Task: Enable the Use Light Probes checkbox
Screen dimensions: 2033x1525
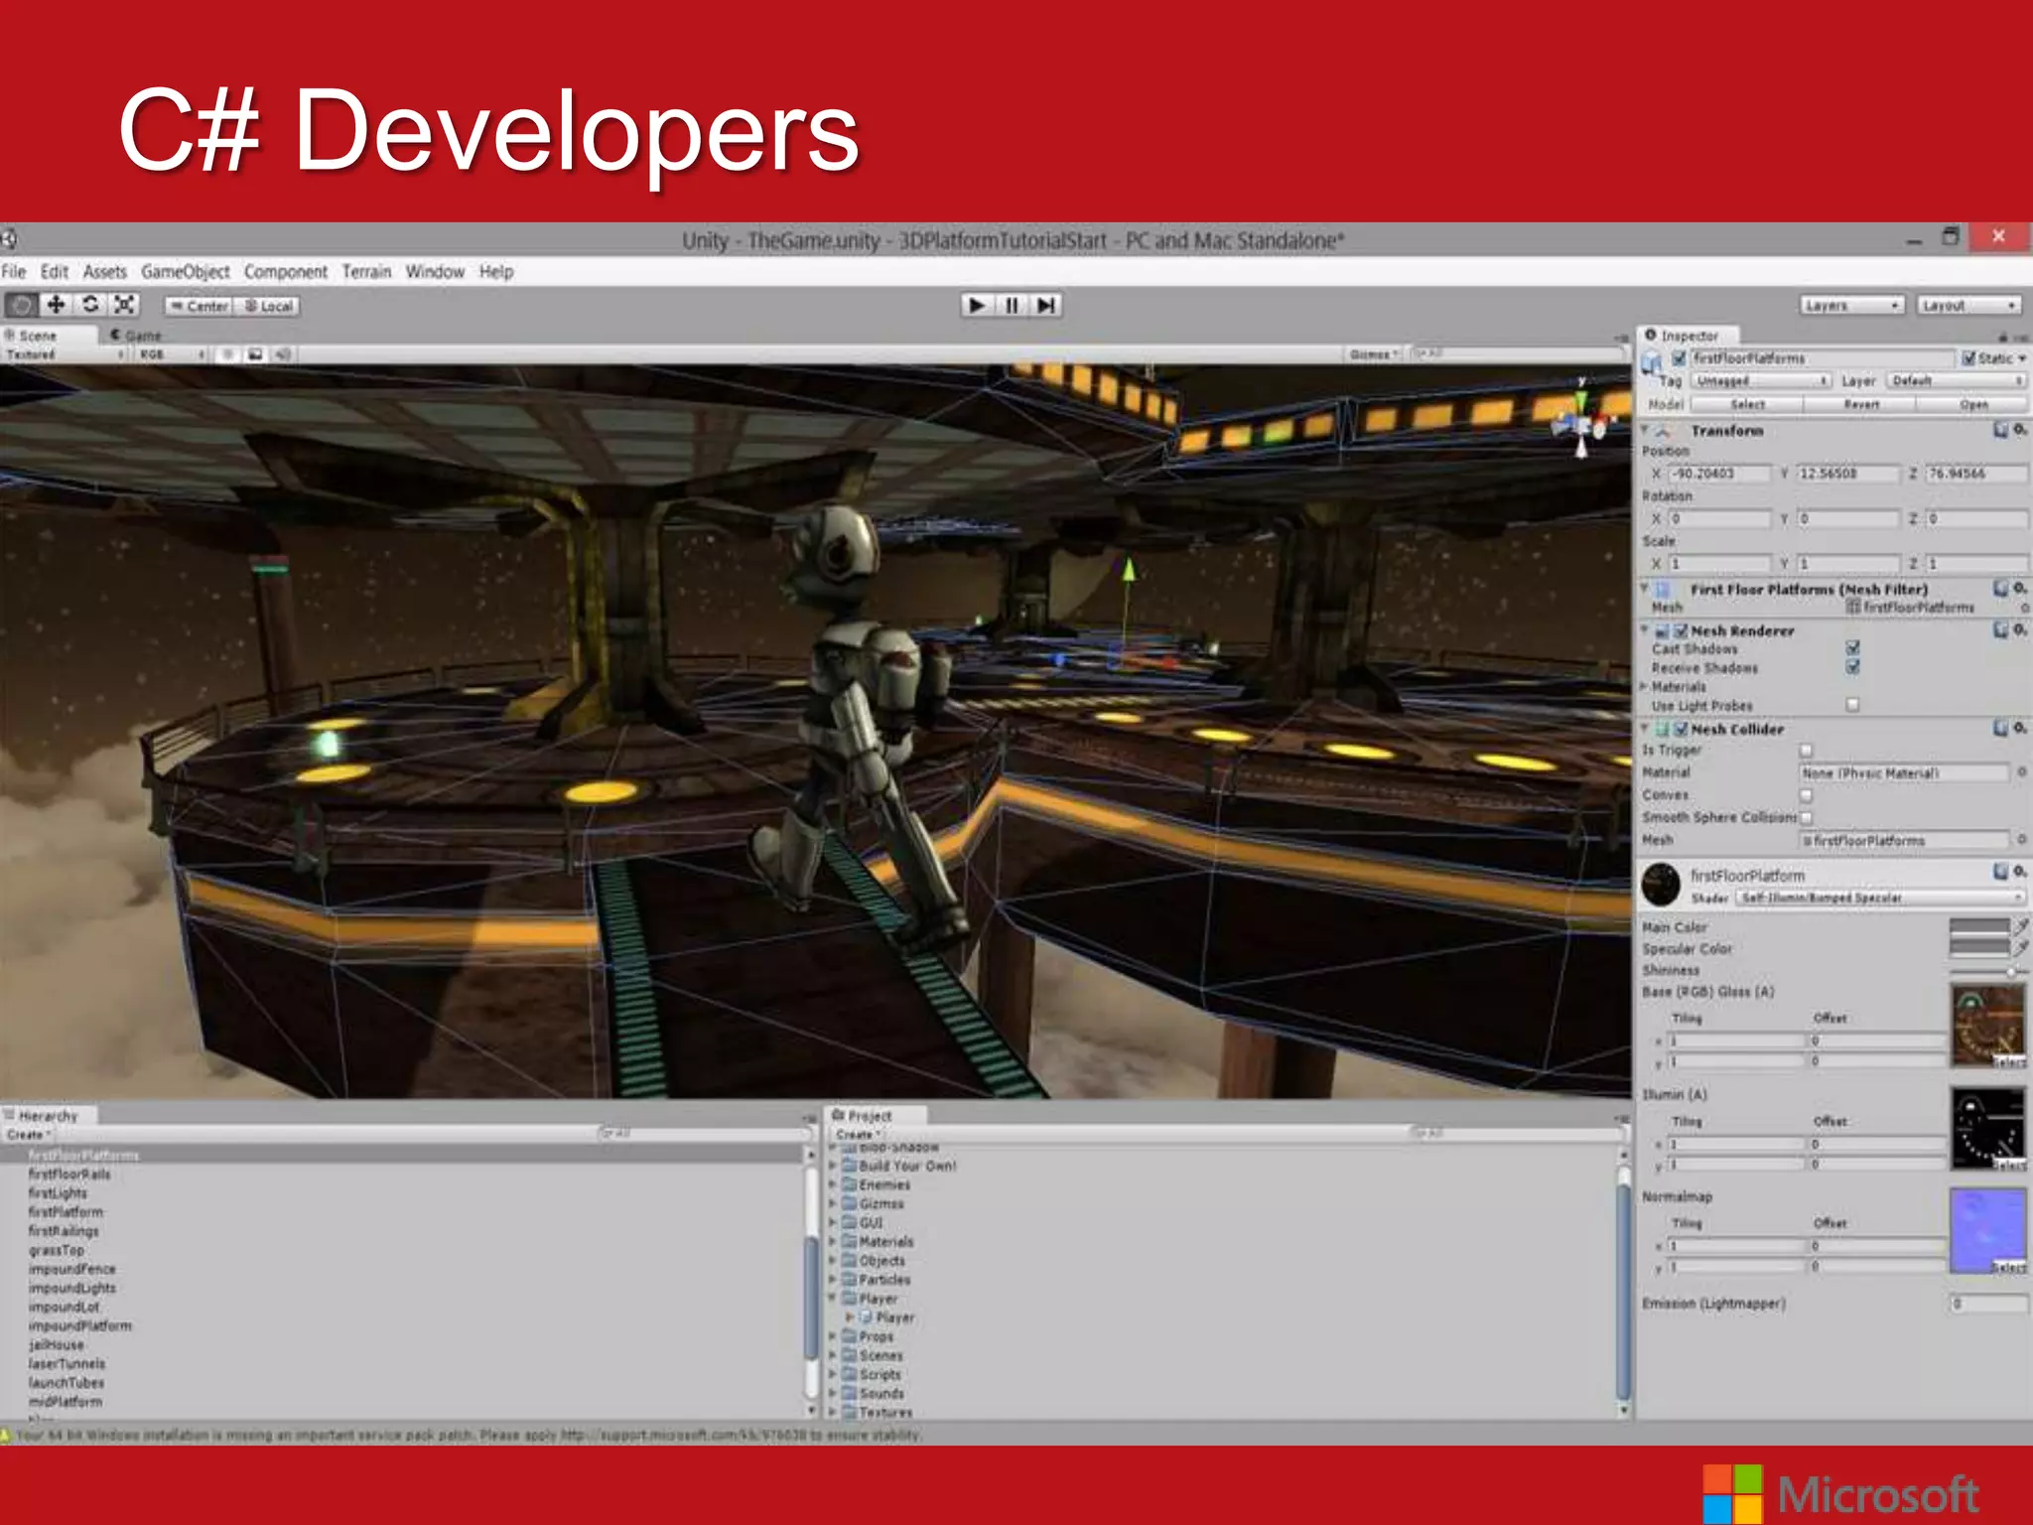Action: (1852, 704)
